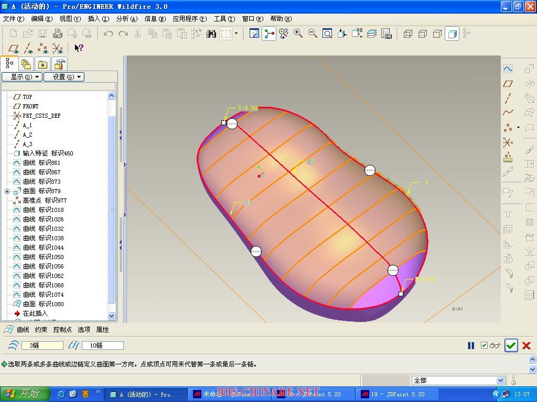Open the 设置 dropdown in model tree
Image resolution: width=537 pixels, height=402 pixels.
click(x=63, y=77)
